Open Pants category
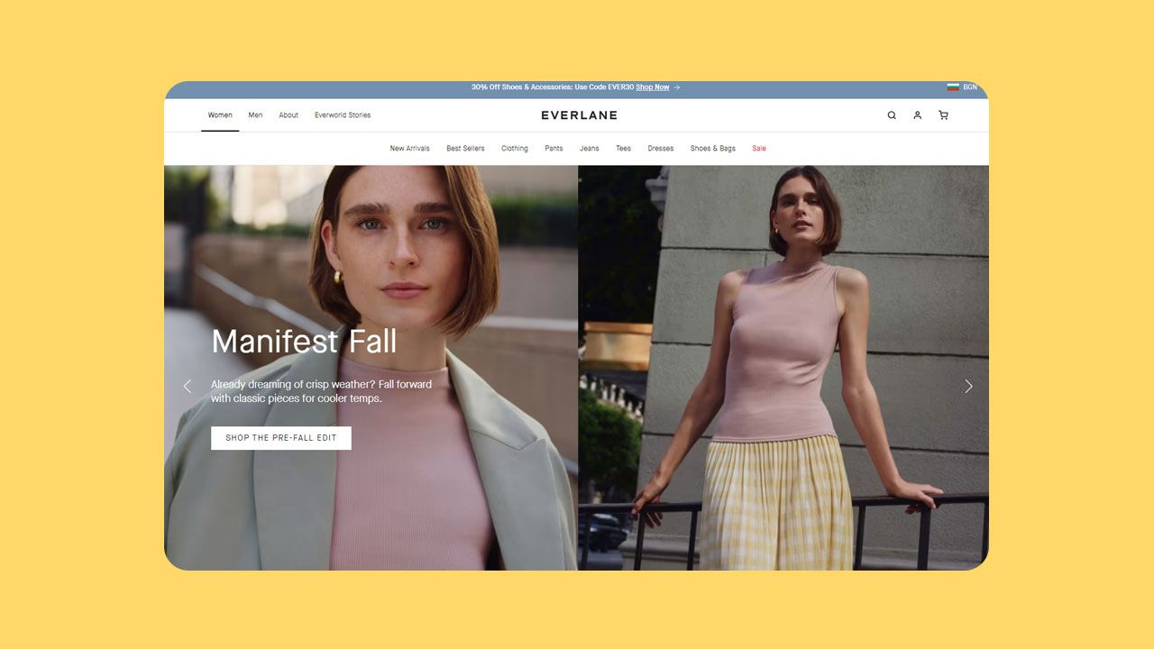Viewport: 1154px width, 649px height. [x=554, y=149]
